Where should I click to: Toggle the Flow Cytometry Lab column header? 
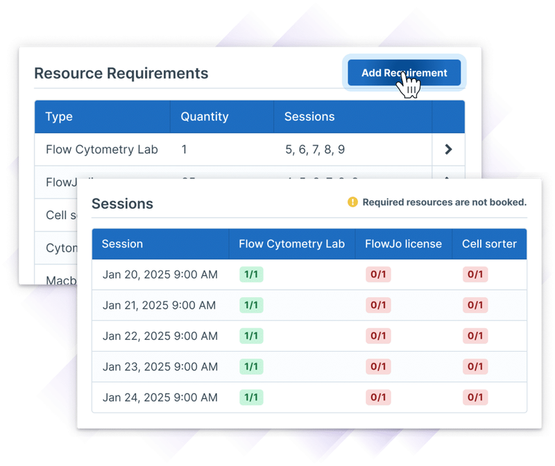coord(291,243)
